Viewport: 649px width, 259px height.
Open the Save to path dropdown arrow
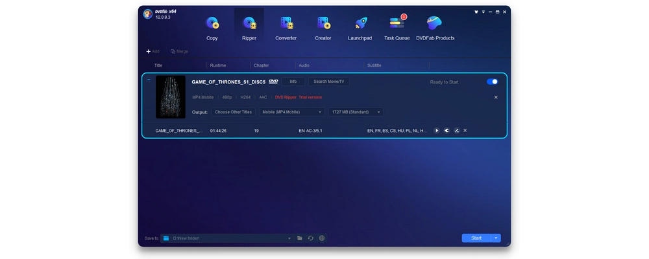[289, 238]
